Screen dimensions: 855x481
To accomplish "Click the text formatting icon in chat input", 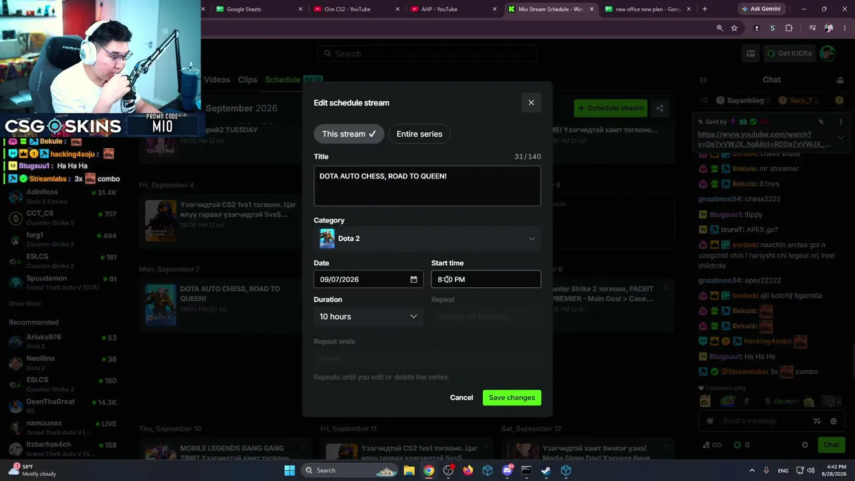I will click(x=816, y=422).
